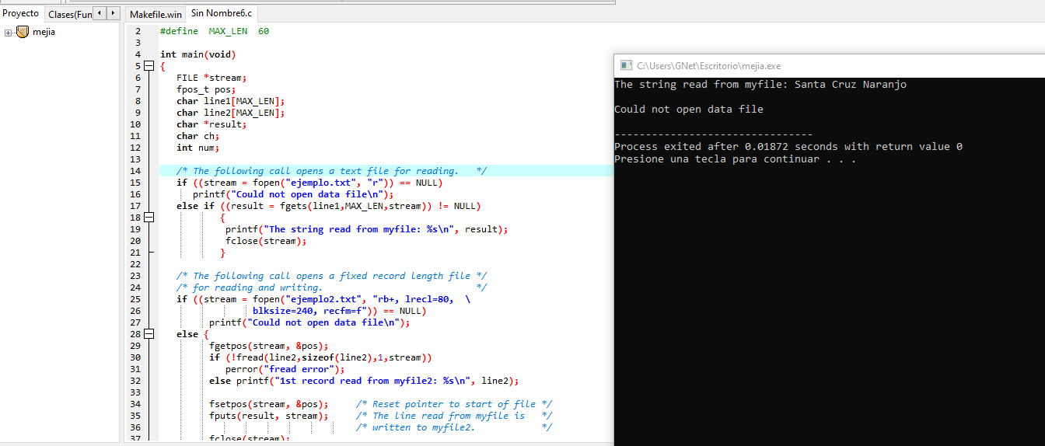Collapse the code fold at line 18

tap(150, 218)
